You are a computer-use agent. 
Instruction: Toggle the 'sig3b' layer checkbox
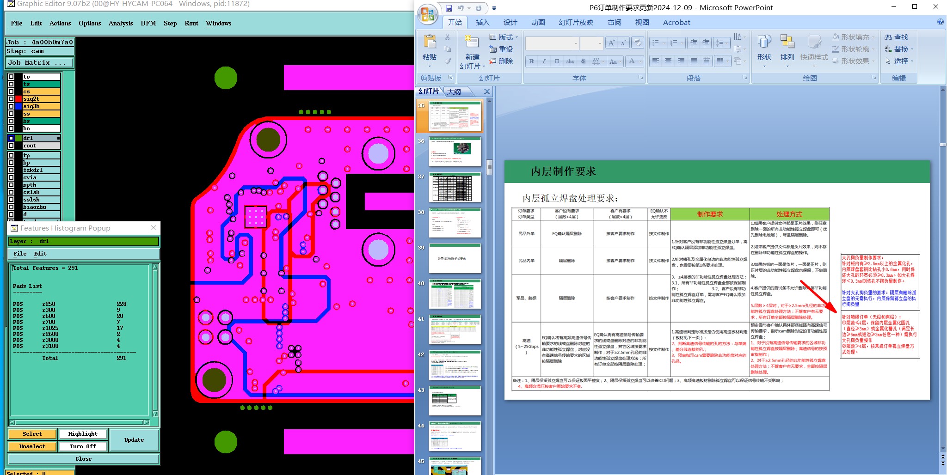coord(11,106)
